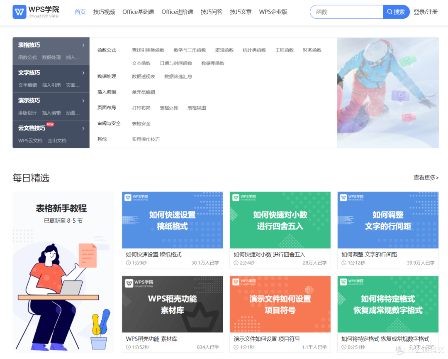Open the 如何调整文字的行间距 video thumbnail

(388, 220)
